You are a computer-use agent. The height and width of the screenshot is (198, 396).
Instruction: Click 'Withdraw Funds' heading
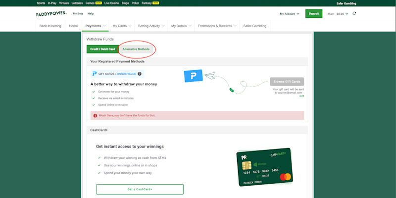pyautogui.click(x=100, y=39)
